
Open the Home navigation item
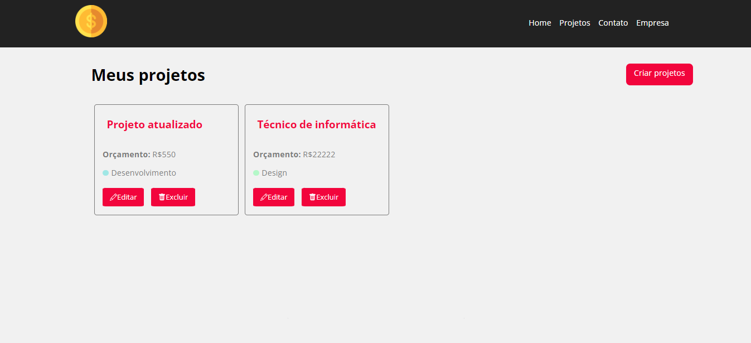coord(539,23)
